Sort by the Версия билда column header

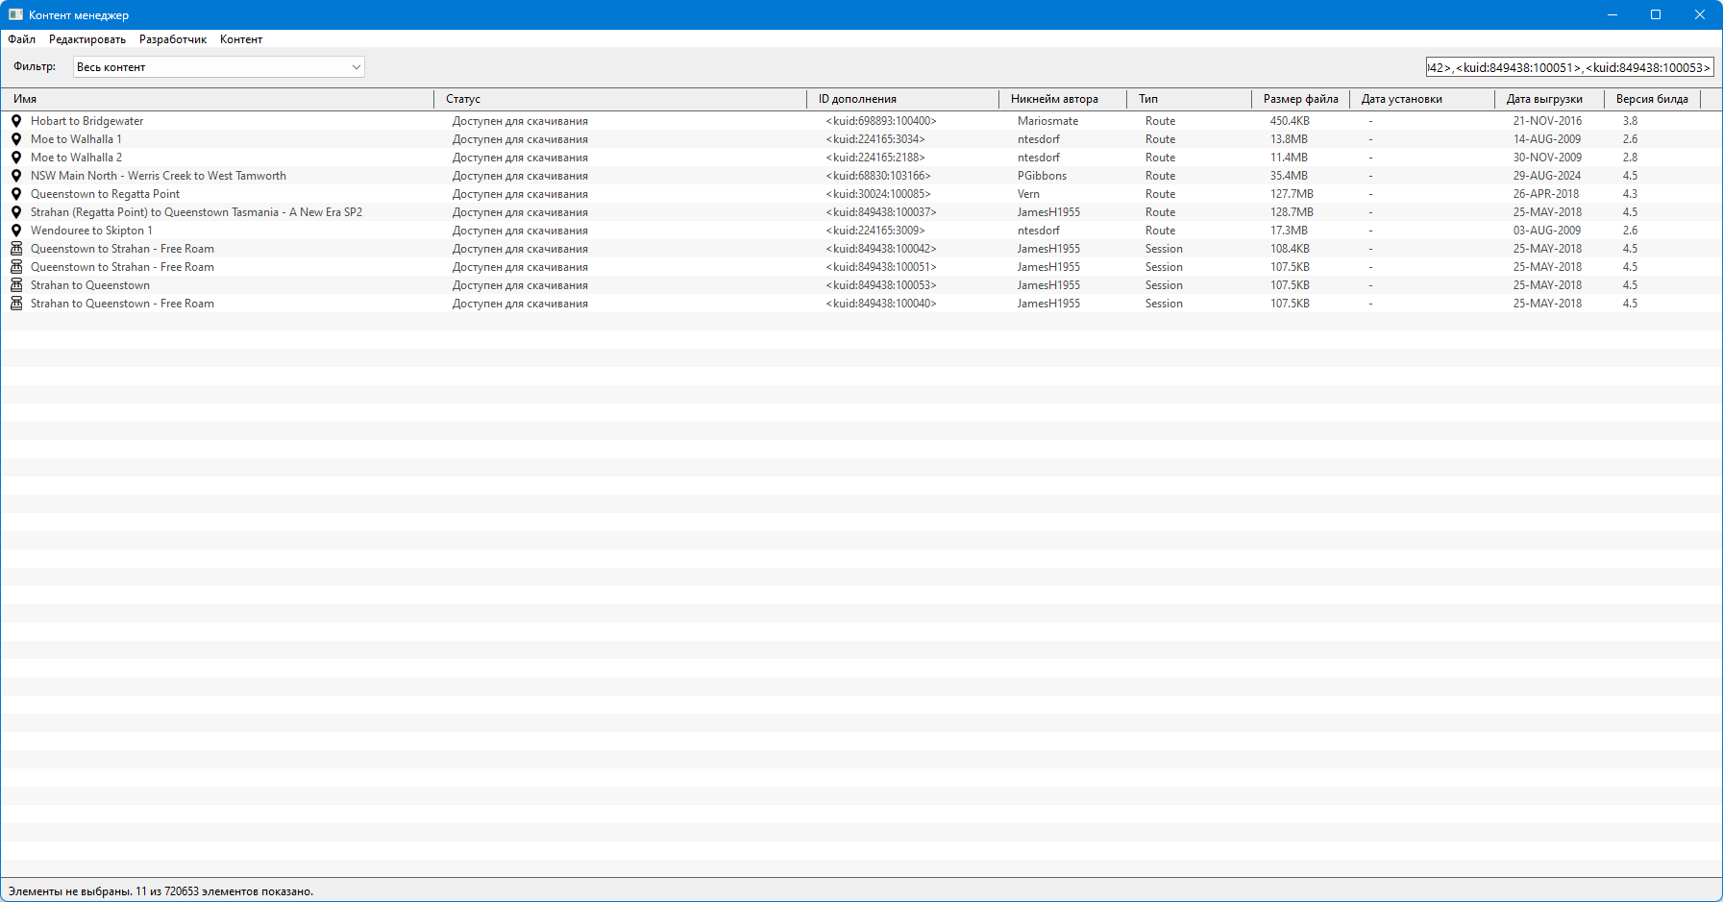1653,99
